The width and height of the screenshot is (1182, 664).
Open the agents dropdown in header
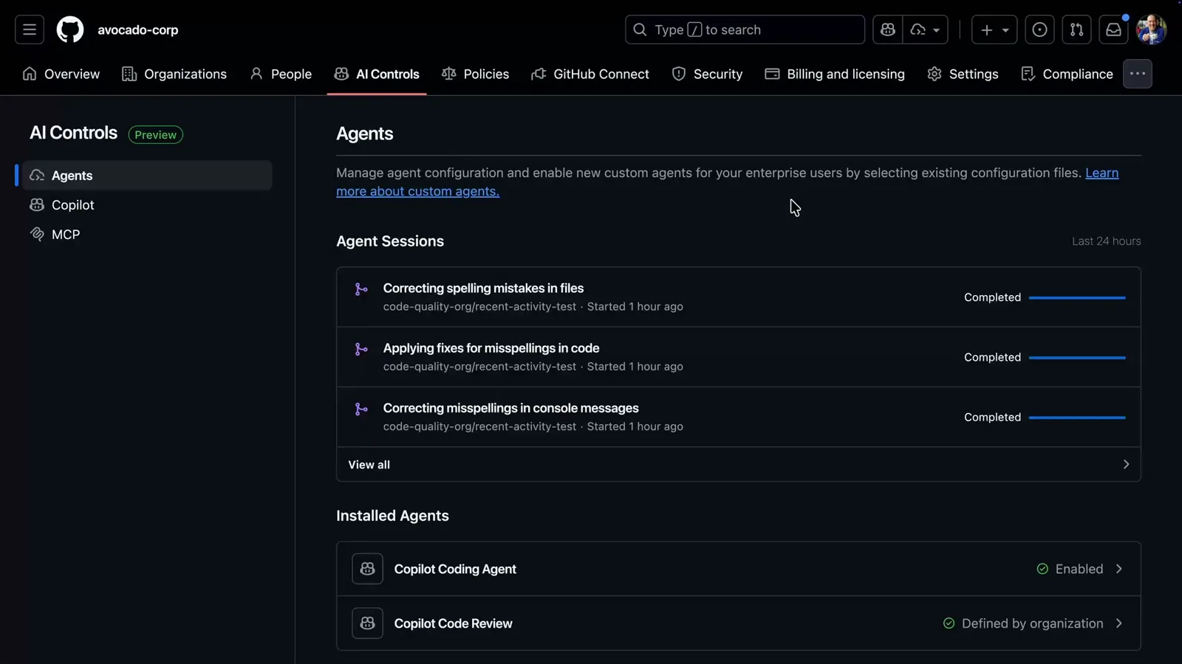tap(926, 30)
